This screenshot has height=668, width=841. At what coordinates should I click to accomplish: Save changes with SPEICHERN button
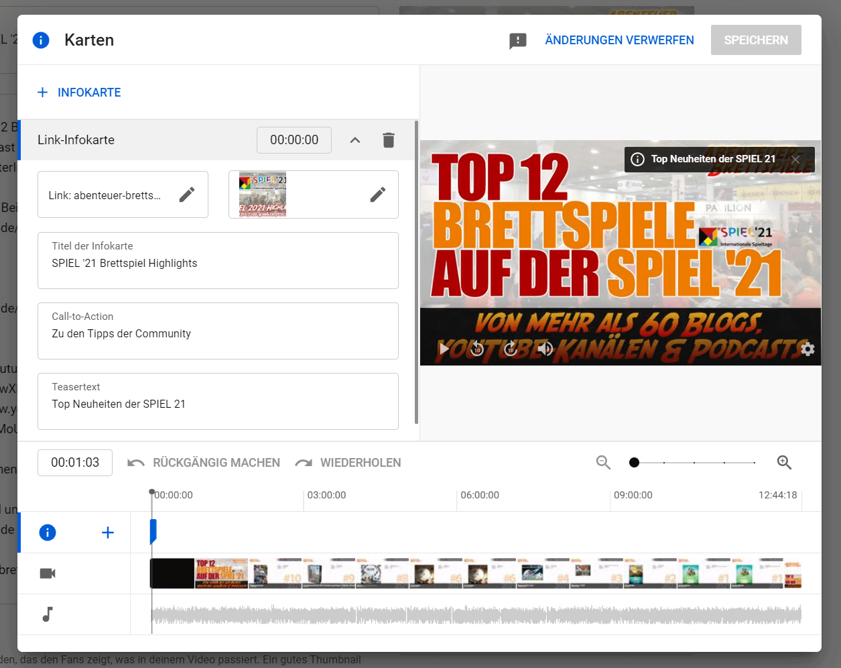click(x=756, y=40)
